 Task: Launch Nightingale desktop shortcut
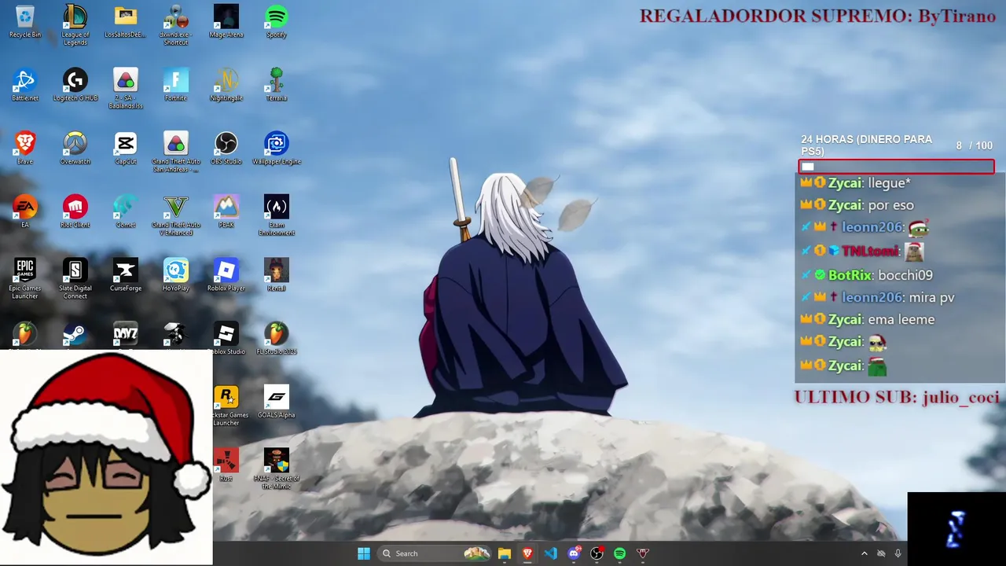click(x=226, y=85)
